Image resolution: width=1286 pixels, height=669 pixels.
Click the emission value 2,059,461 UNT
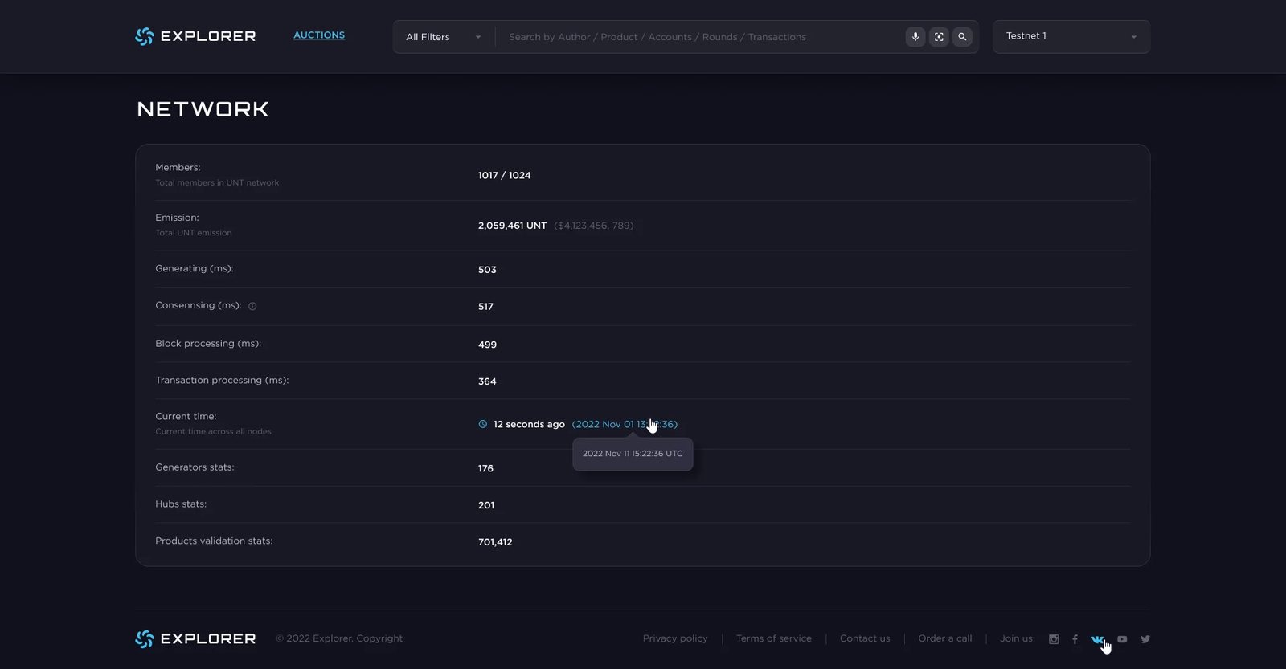512,226
